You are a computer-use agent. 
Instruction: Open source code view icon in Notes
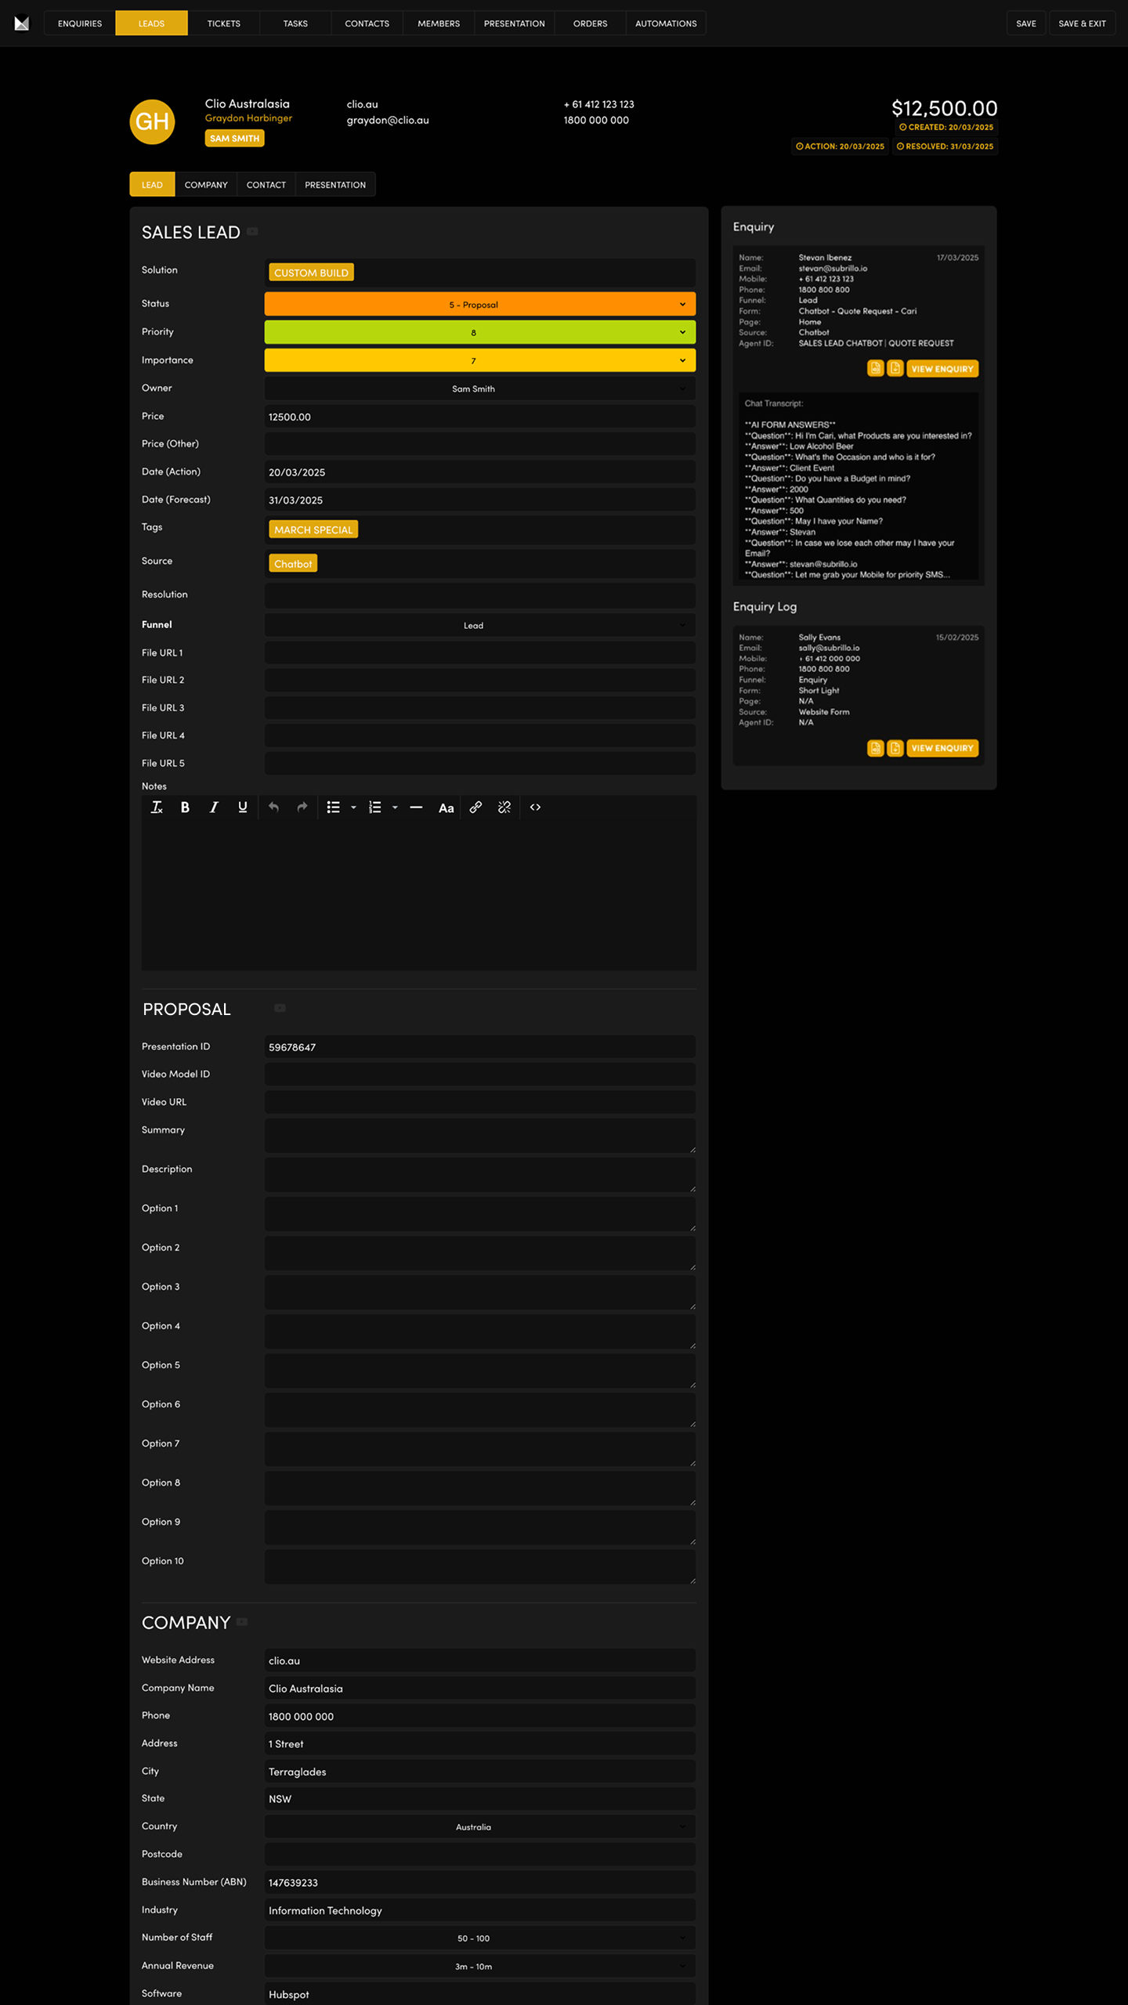coord(535,807)
